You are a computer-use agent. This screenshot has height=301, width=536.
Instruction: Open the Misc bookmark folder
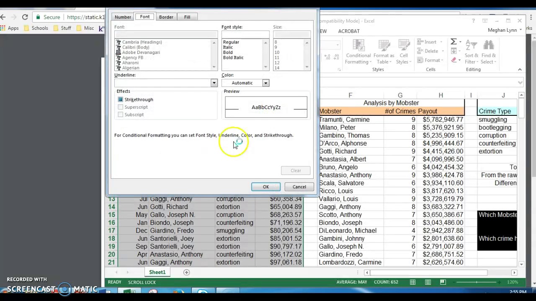(x=85, y=28)
